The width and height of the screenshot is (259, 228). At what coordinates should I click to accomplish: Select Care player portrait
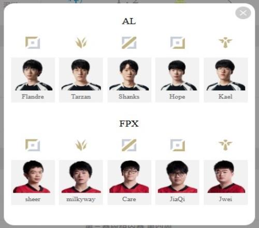pyautogui.click(x=129, y=177)
